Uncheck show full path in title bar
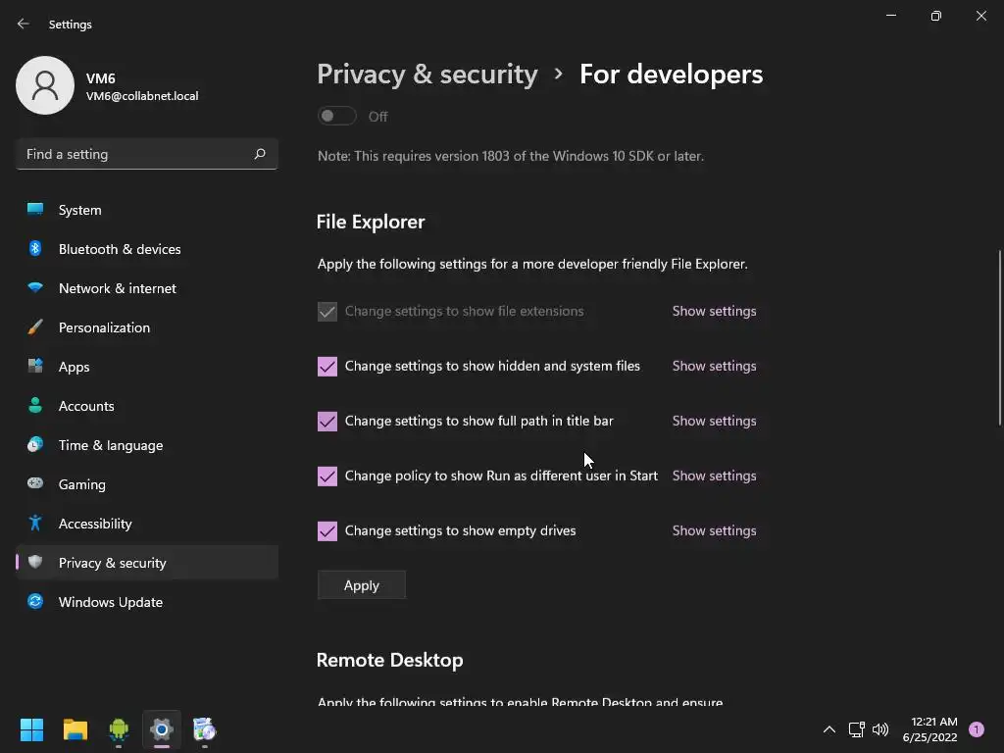This screenshot has width=1004, height=753. (327, 421)
